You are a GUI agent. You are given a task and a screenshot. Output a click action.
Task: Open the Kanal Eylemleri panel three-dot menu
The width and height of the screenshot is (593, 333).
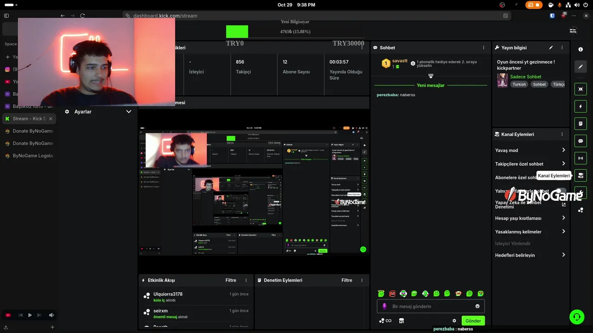(562, 134)
